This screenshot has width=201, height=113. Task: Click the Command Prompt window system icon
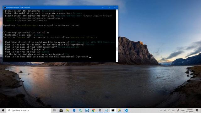point(5,8)
